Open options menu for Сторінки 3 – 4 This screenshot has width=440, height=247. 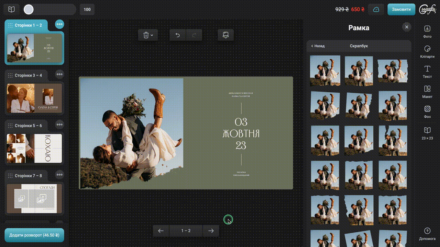59,74
